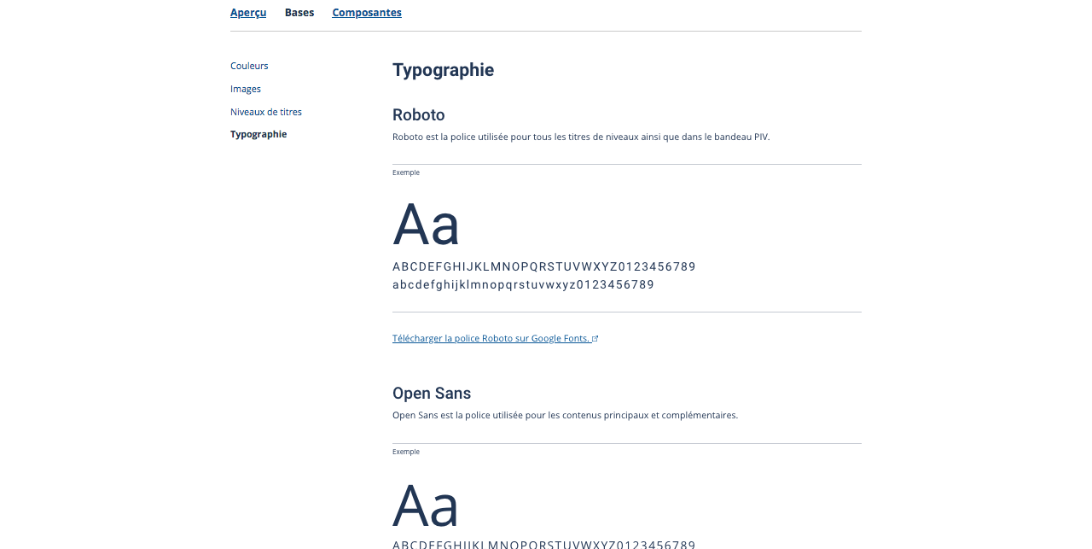The image size is (1092, 549).
Task: Click the large Aa sample for Open Sans
Action: (x=426, y=505)
